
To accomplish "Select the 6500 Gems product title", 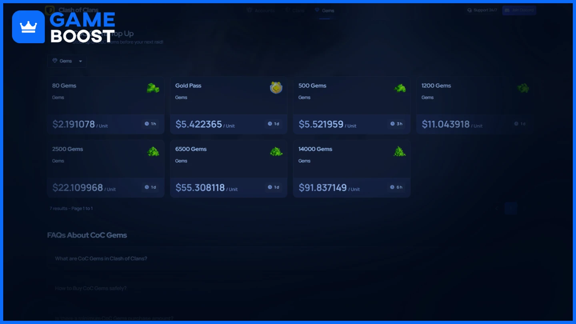I will 191,149.
